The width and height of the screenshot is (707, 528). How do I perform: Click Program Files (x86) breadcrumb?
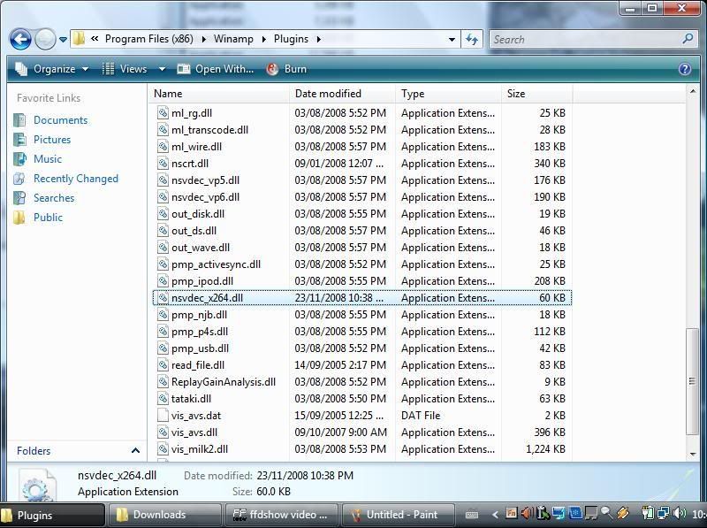pos(149,39)
